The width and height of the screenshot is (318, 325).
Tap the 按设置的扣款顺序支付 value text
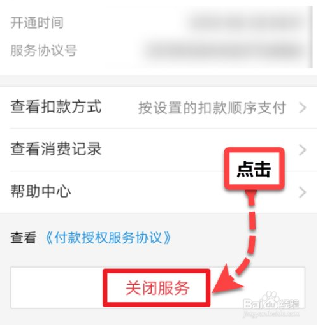tap(212, 108)
